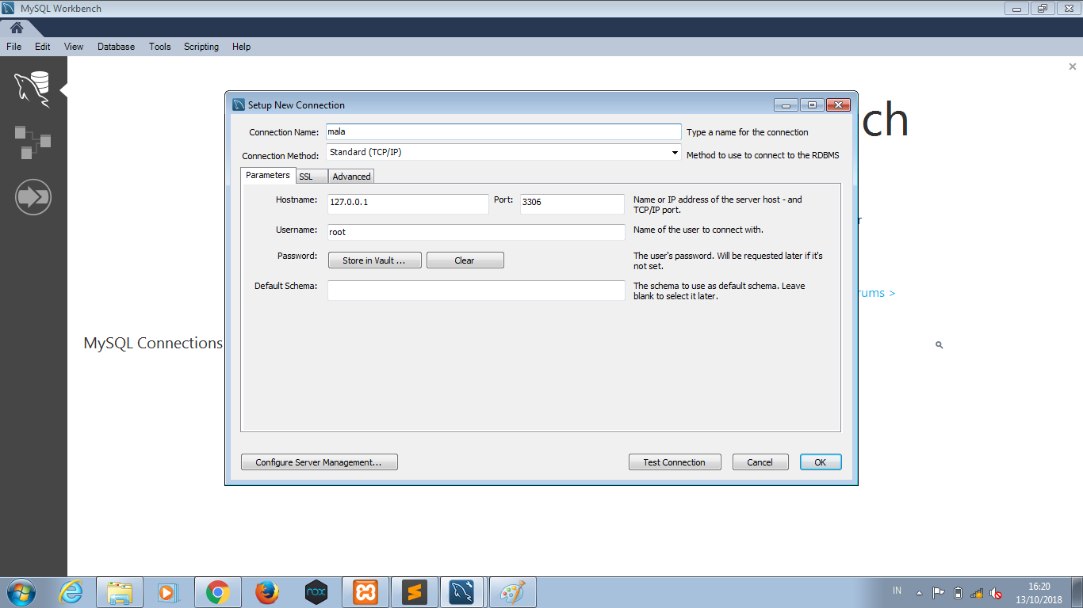Launch Internet Explorer from the taskbar
Viewport: 1083px width, 608px height.
71,592
